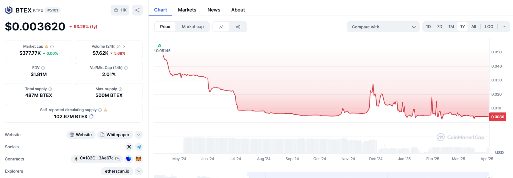Screen dimensions: 513x178
Task: Toggle LOG scale on chart
Action: point(489,27)
